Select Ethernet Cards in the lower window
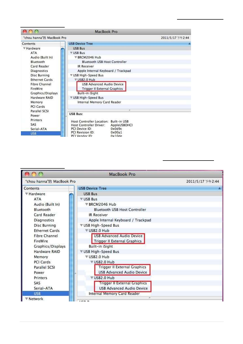 pyautogui.click(x=47, y=231)
